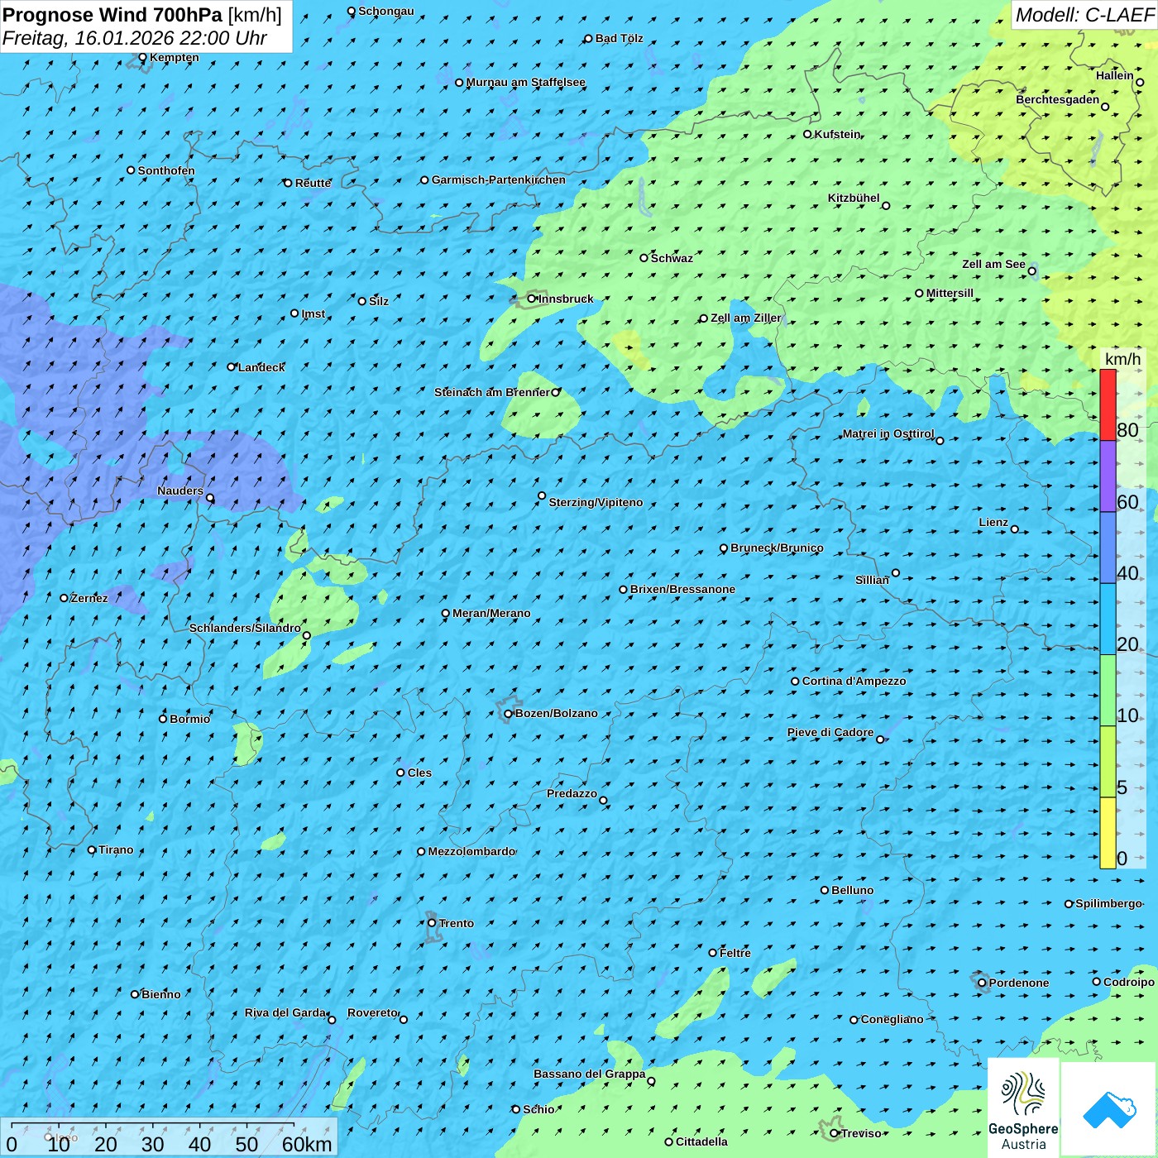This screenshot has width=1158, height=1158.
Task: Click the Trento city marker
Action: click(432, 923)
